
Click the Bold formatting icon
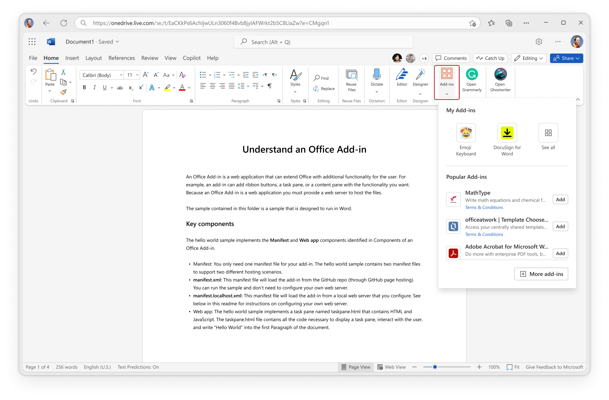(84, 88)
